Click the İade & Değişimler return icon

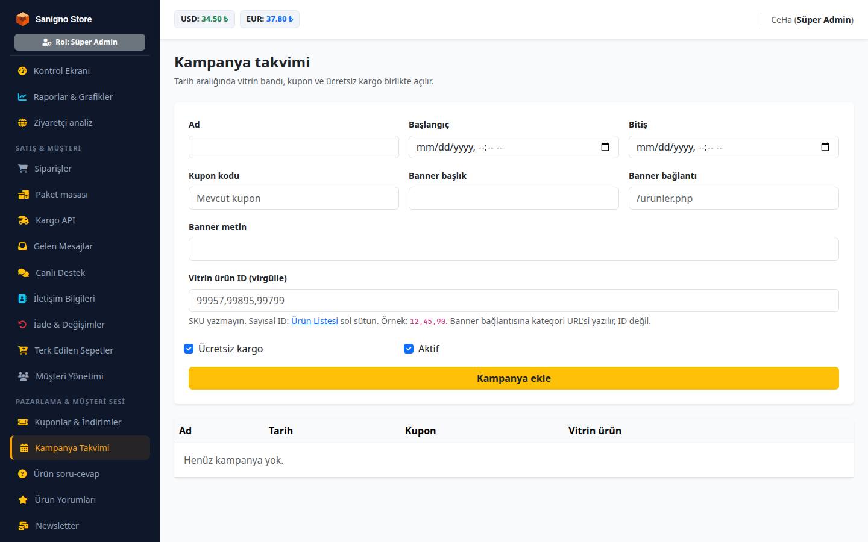click(x=22, y=325)
